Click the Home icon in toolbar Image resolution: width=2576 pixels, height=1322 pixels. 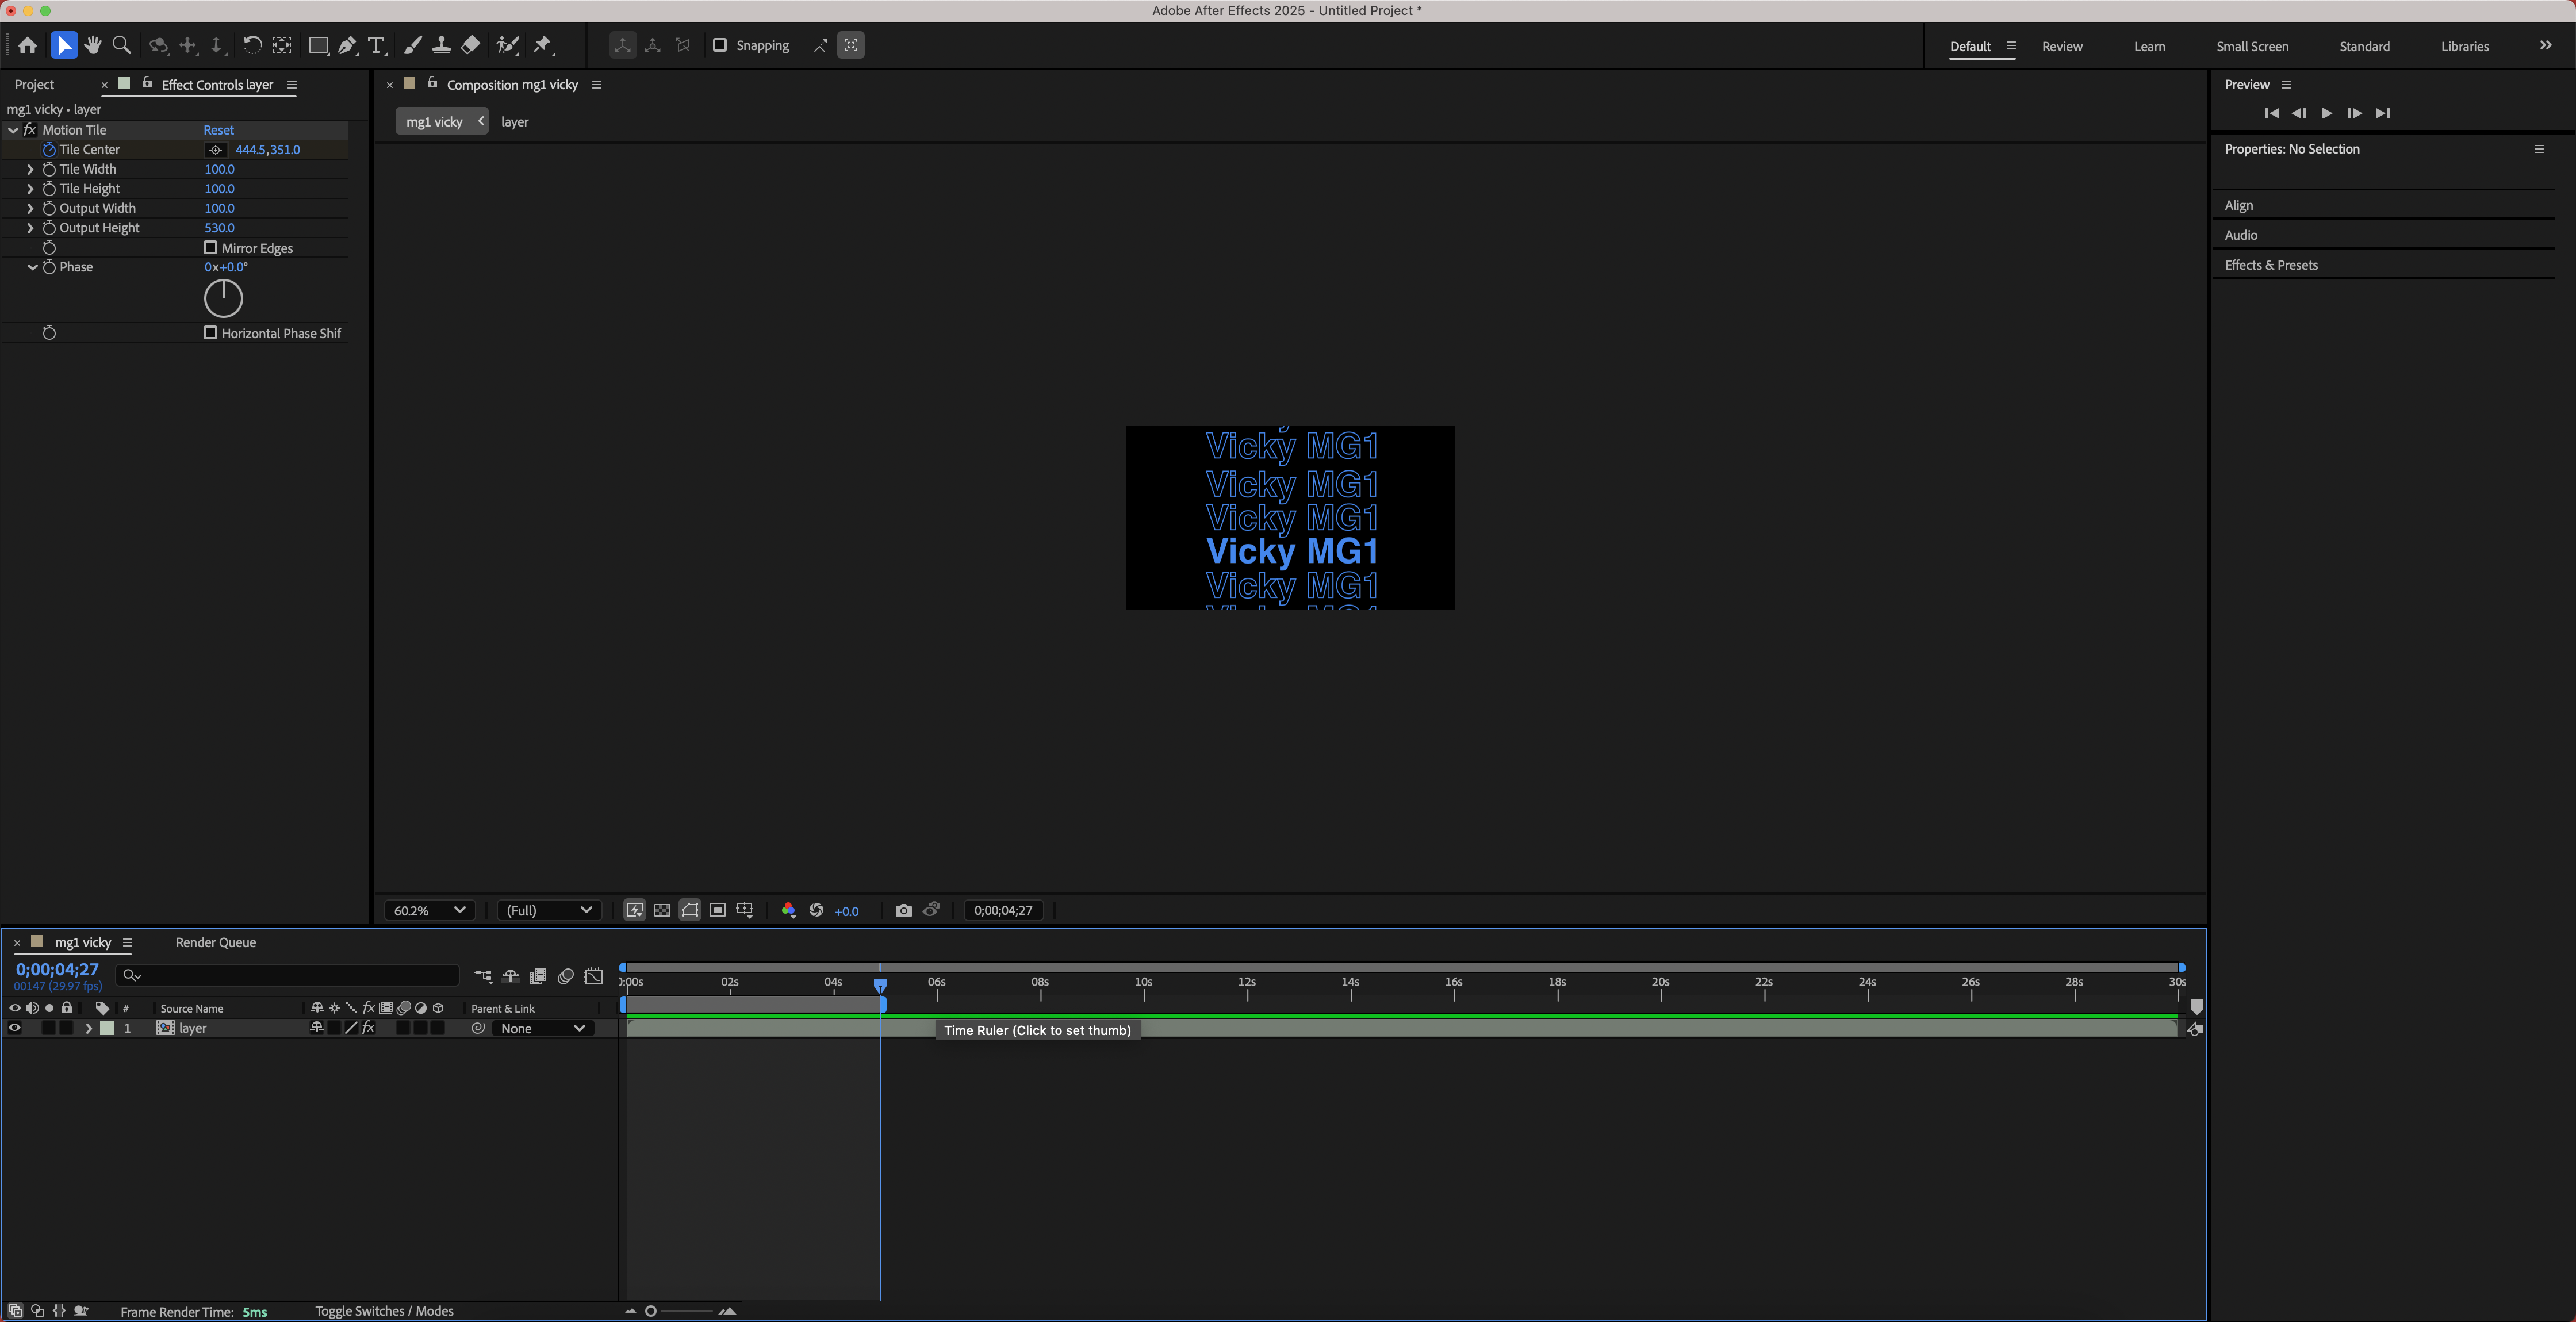[28, 45]
